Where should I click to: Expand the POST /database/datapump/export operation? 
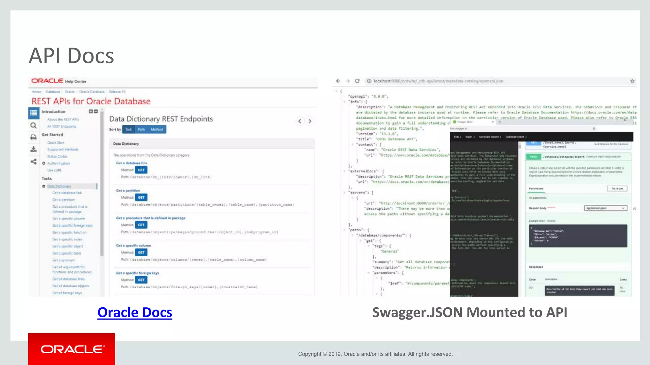pos(578,157)
